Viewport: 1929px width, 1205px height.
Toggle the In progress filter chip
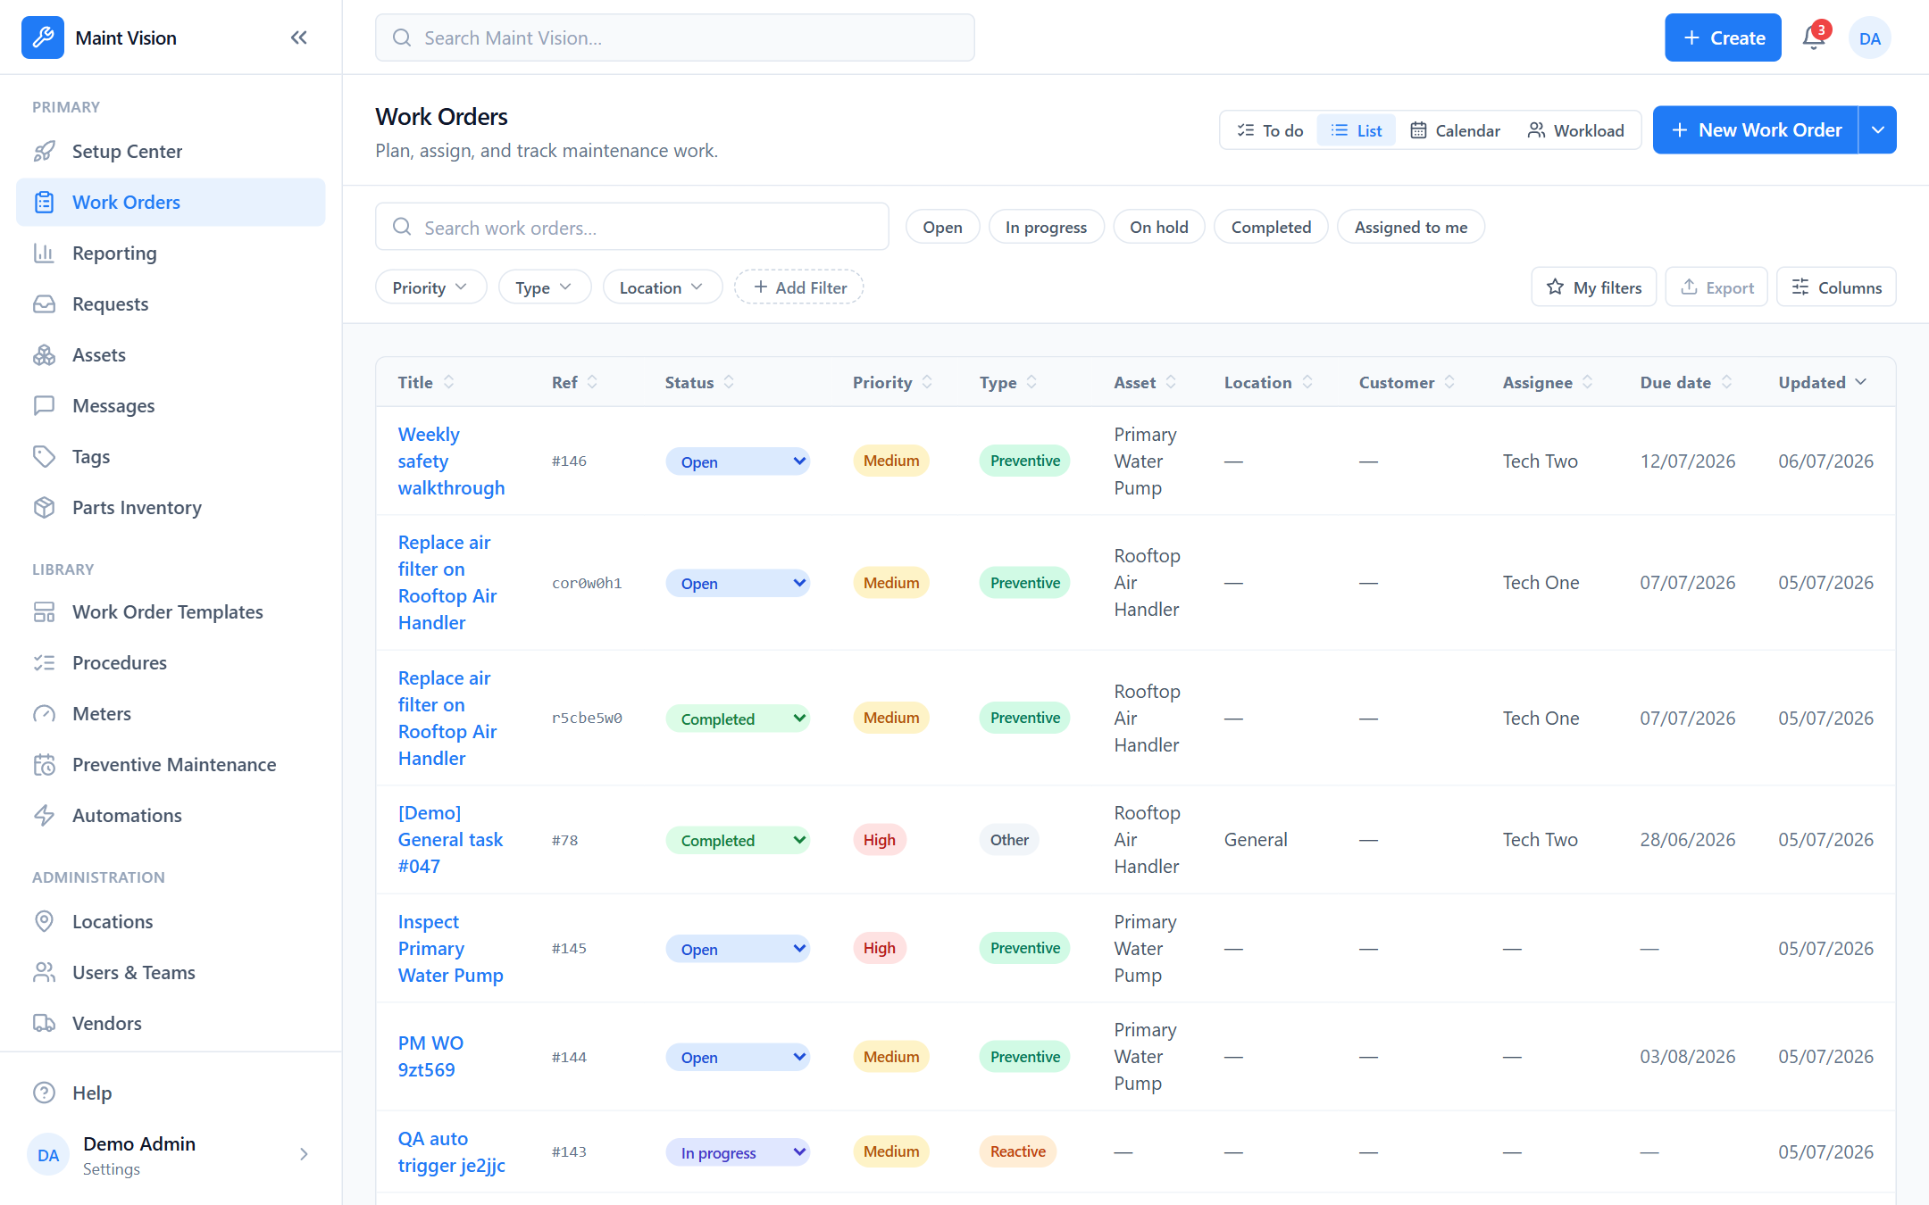(x=1046, y=227)
